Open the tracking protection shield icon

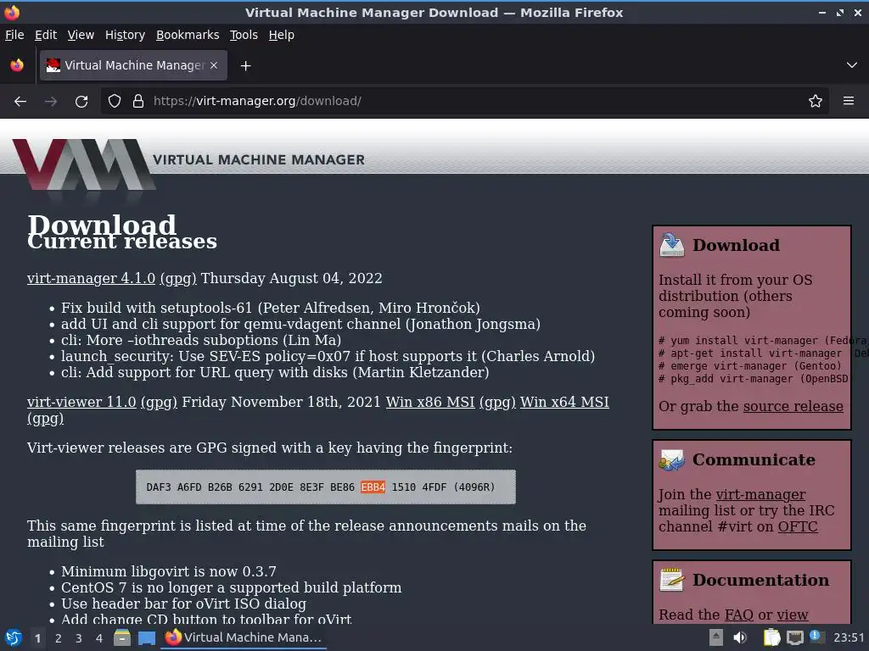115,102
